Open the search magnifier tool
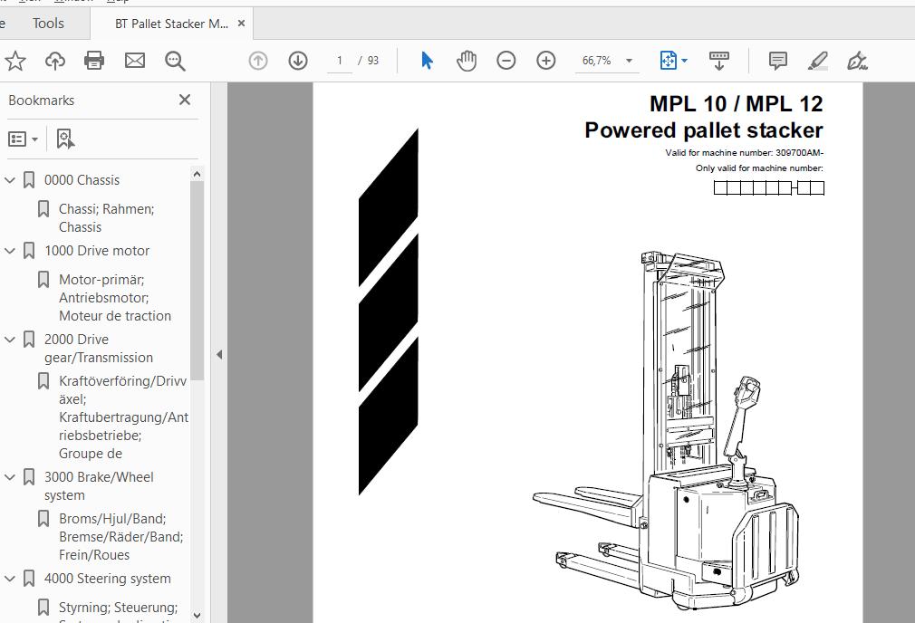Viewport: 915px width, 623px height. (175, 61)
